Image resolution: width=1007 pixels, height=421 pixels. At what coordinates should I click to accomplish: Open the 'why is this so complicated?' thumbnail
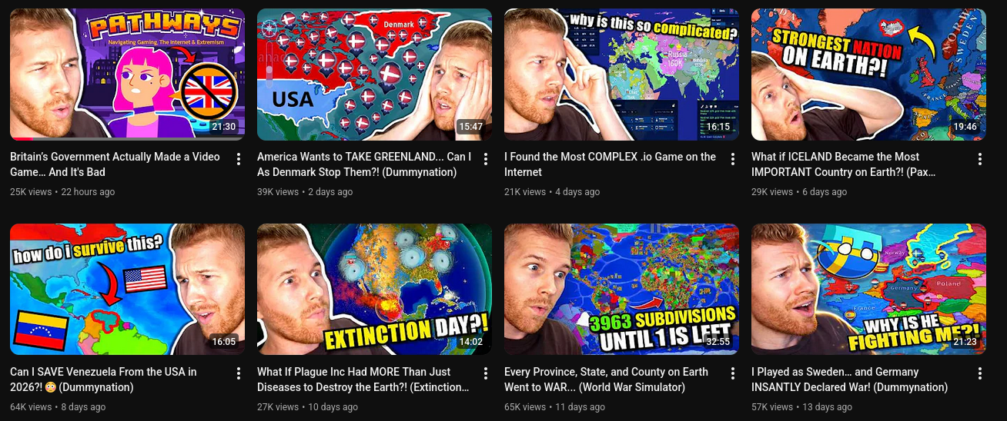click(x=621, y=75)
